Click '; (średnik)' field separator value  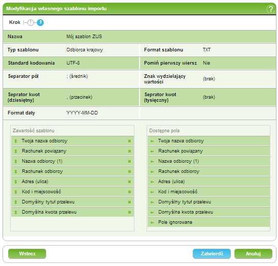[x=77, y=76]
